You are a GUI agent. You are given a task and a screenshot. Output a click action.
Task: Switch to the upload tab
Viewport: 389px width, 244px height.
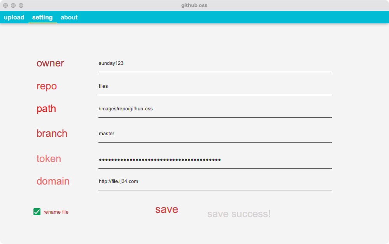14,17
